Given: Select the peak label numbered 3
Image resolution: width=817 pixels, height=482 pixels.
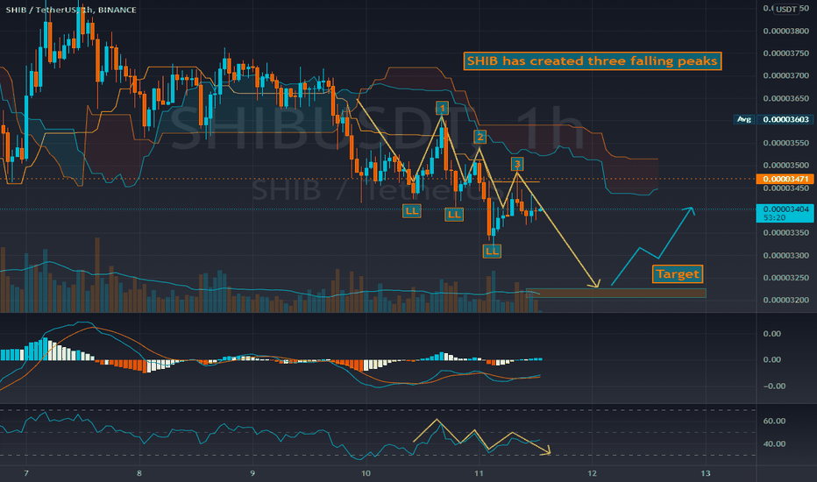Looking at the screenshot, I should tap(517, 164).
